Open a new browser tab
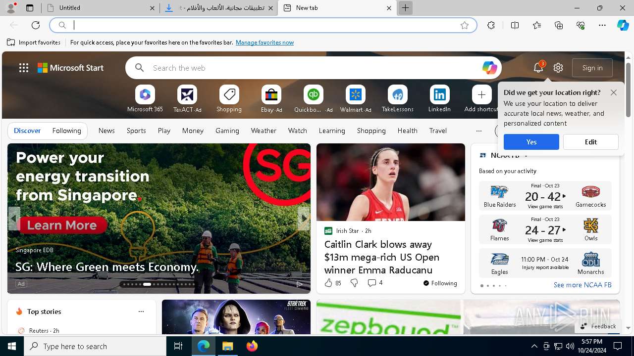 pyautogui.click(x=405, y=8)
